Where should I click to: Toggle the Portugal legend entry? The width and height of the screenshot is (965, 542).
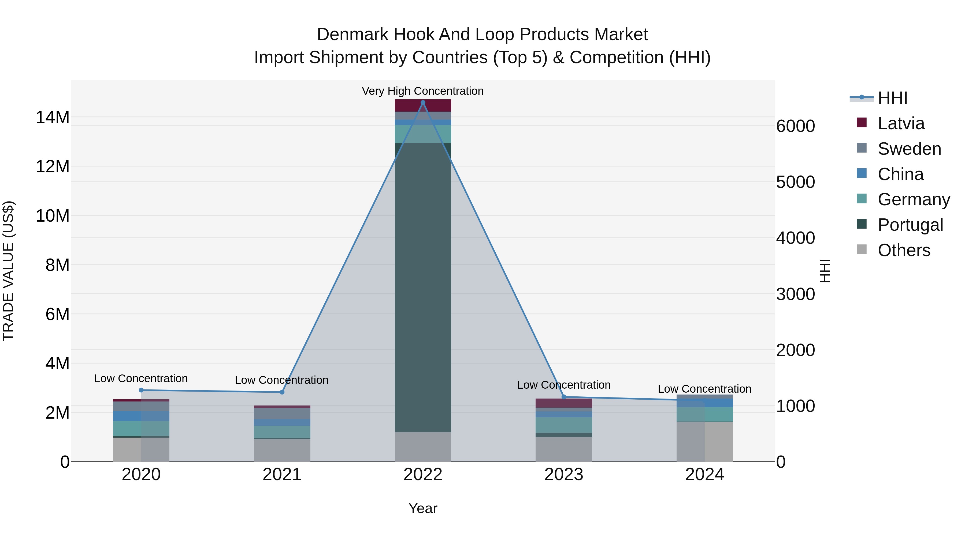tap(900, 225)
